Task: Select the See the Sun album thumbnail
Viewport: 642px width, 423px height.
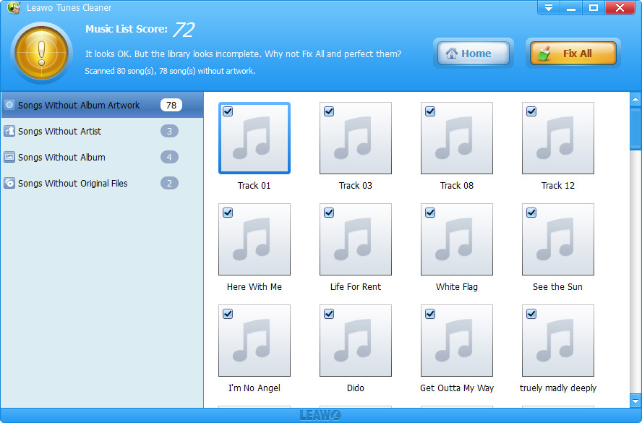Action: (x=558, y=239)
